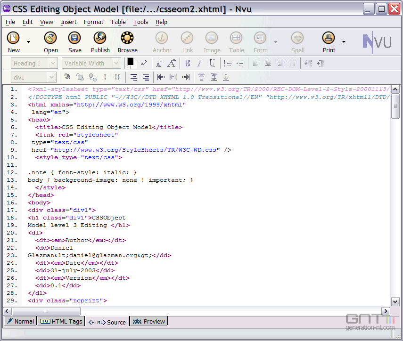
Task: Click the Image insert icon
Action: pyautogui.click(x=212, y=38)
